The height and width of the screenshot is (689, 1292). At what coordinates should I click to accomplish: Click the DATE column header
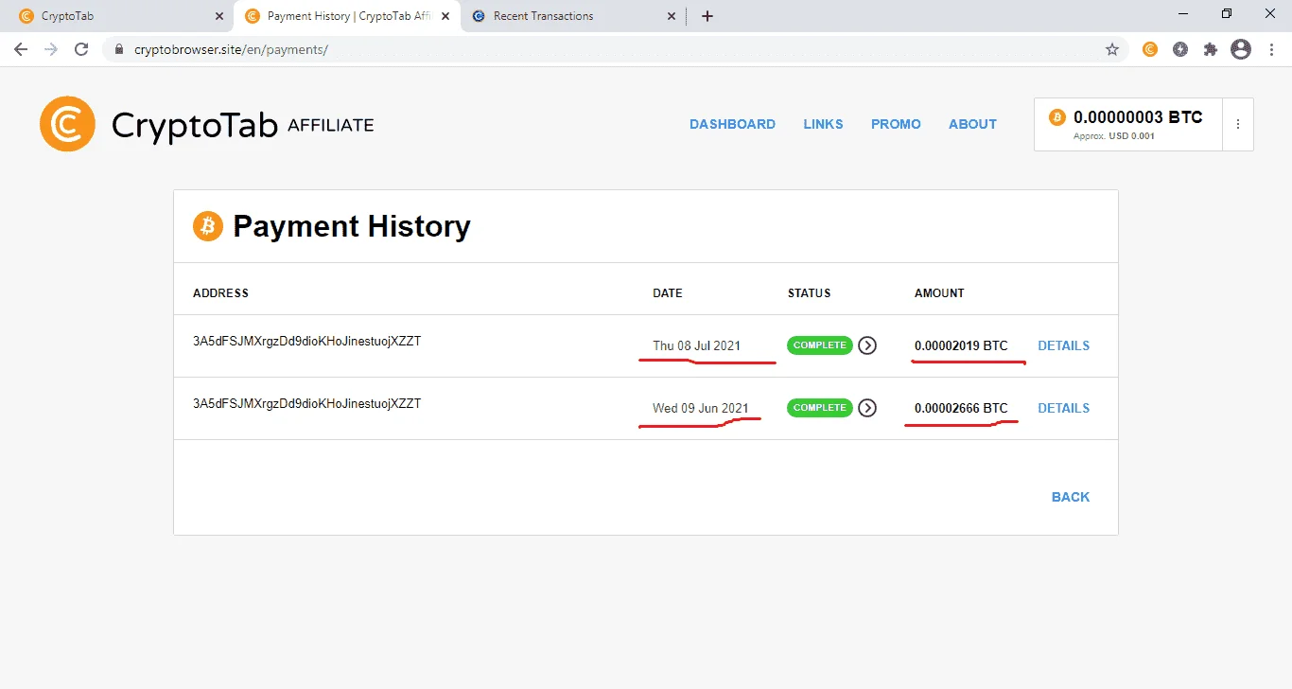tap(668, 293)
